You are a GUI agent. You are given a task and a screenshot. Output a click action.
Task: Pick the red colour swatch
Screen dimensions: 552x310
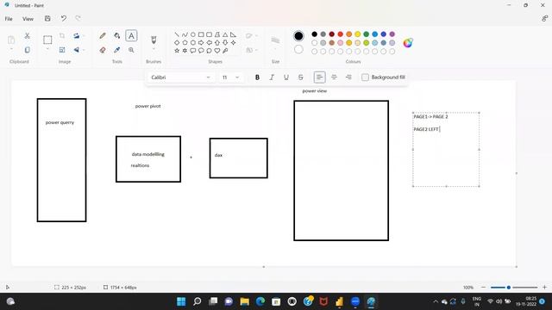coord(341,34)
